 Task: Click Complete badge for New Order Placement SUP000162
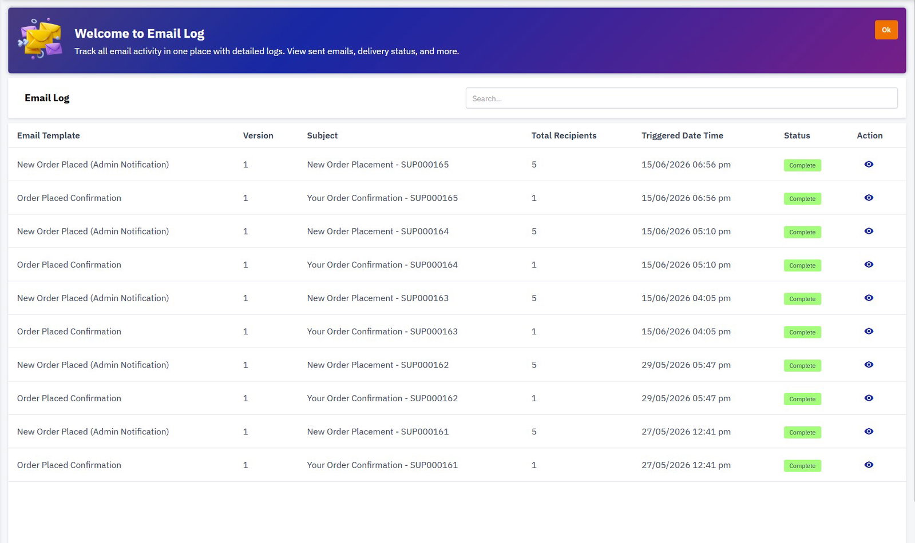pyautogui.click(x=802, y=366)
